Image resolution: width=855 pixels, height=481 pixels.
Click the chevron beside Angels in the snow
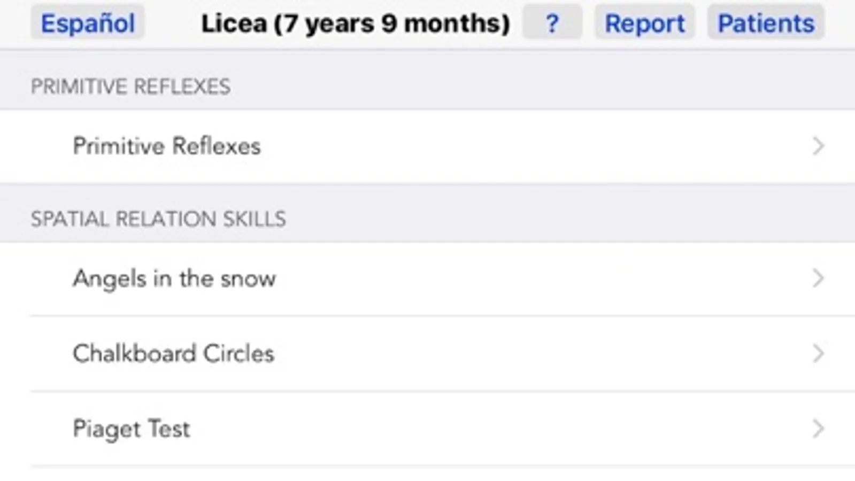pos(818,278)
